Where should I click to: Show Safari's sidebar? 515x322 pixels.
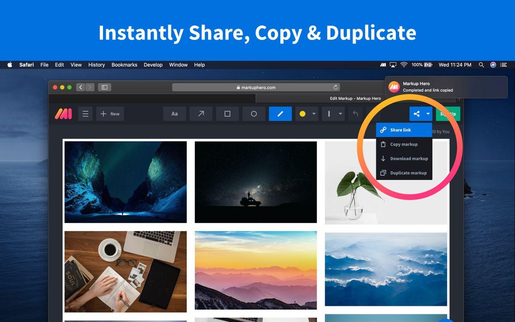tap(104, 87)
